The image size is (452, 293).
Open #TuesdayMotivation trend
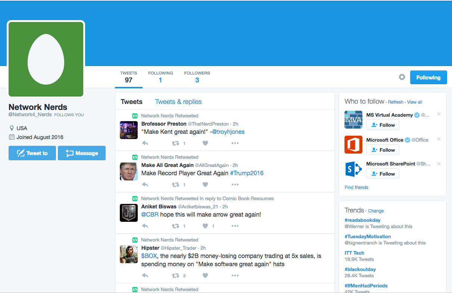click(x=368, y=237)
